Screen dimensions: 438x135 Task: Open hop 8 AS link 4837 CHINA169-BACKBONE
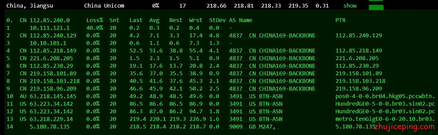point(272,81)
